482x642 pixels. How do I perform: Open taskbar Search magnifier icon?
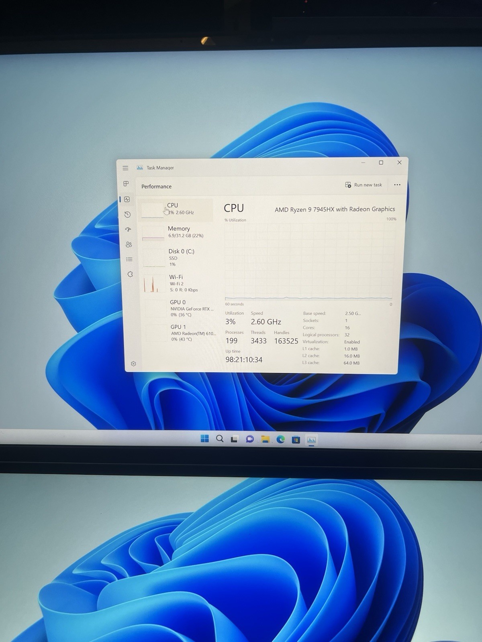(x=220, y=439)
